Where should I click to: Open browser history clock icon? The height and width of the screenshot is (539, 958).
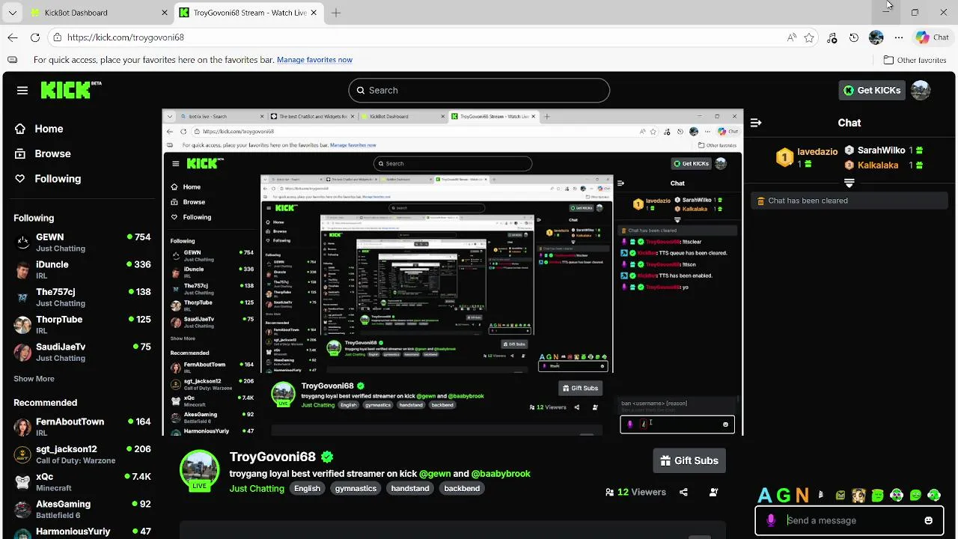click(x=854, y=37)
